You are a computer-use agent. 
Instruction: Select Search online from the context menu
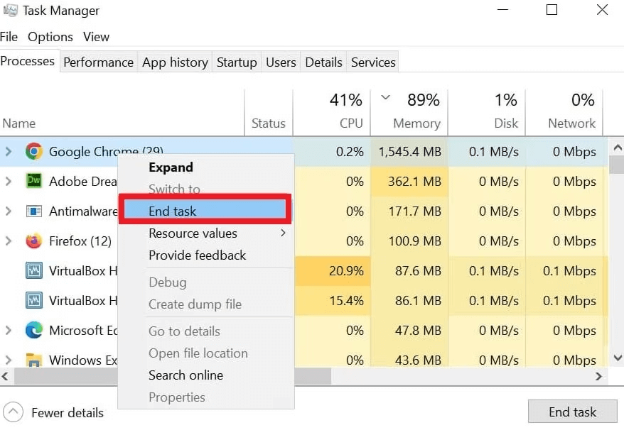coord(185,375)
